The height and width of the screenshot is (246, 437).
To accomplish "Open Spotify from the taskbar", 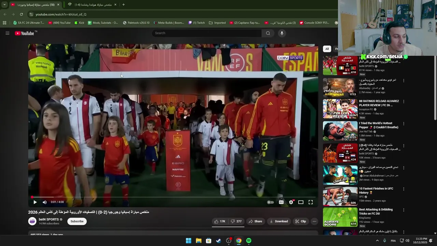I will [x=249, y=241].
